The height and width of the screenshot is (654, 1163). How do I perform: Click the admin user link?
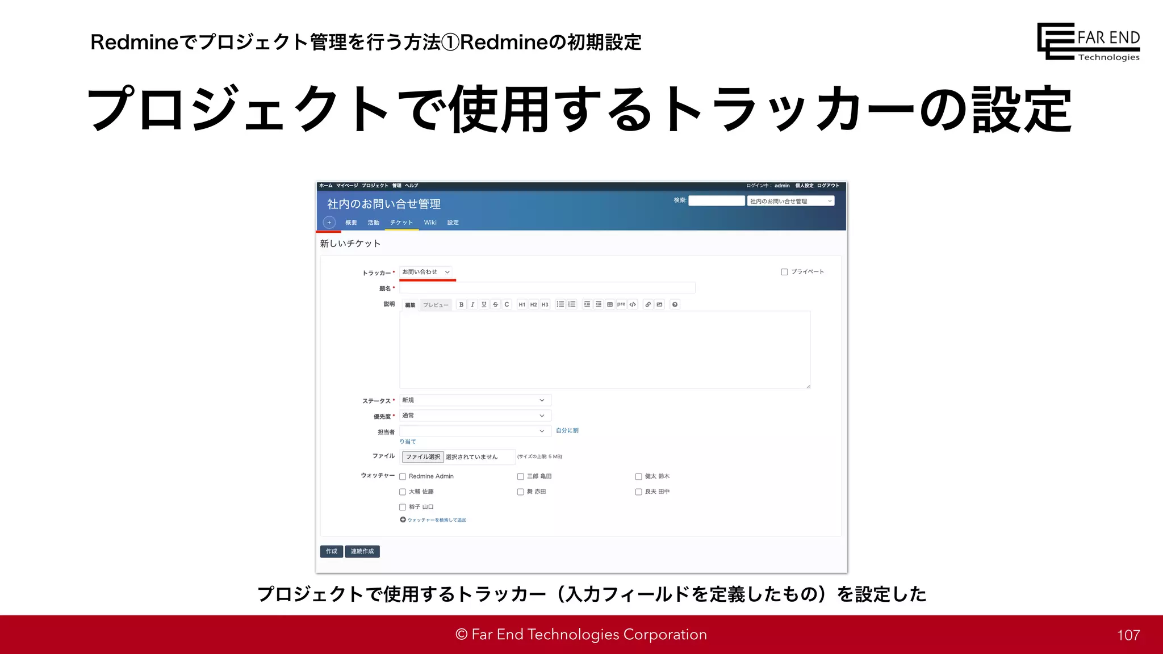pos(782,186)
